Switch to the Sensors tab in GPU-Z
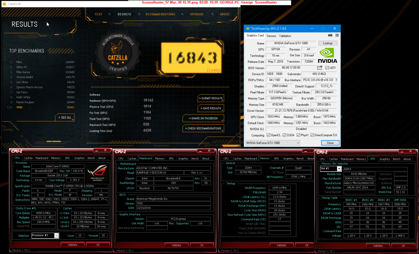 (271, 36)
